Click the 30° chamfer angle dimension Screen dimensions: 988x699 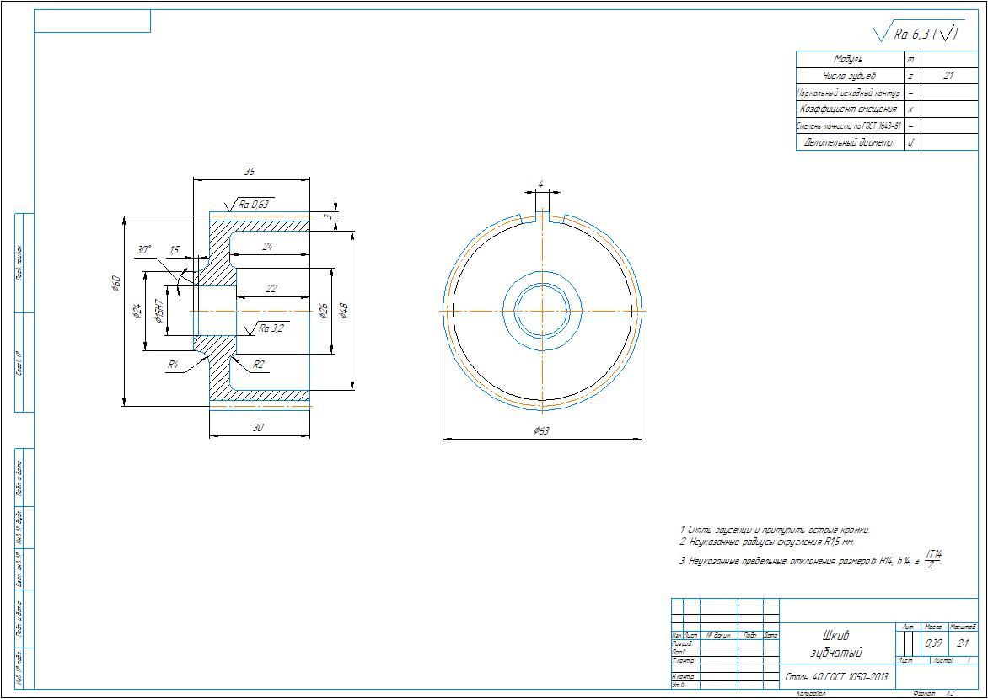click(x=143, y=250)
